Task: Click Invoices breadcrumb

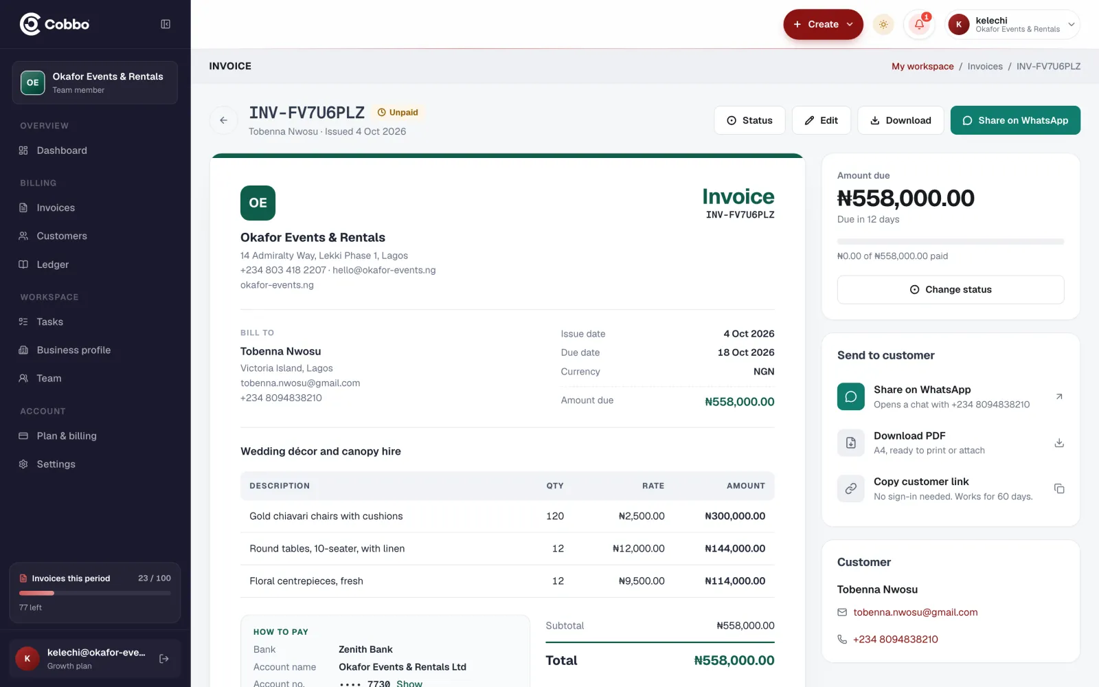Action: pos(985,67)
